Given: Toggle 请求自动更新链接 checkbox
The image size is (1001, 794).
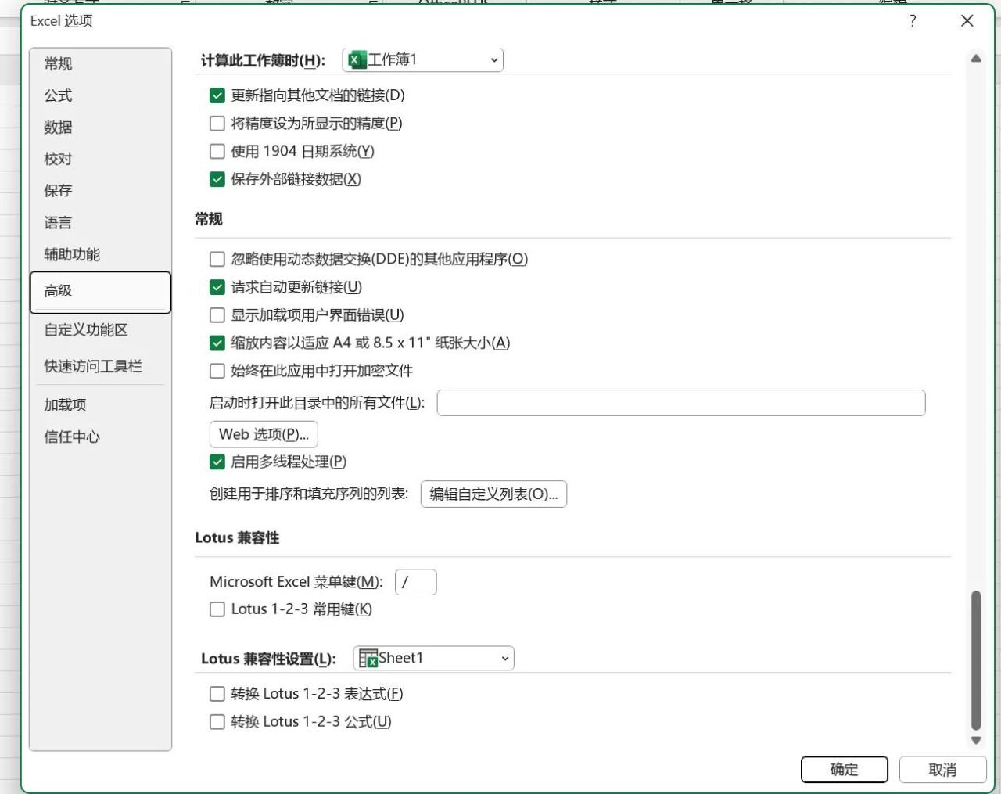Looking at the screenshot, I should click(x=217, y=288).
